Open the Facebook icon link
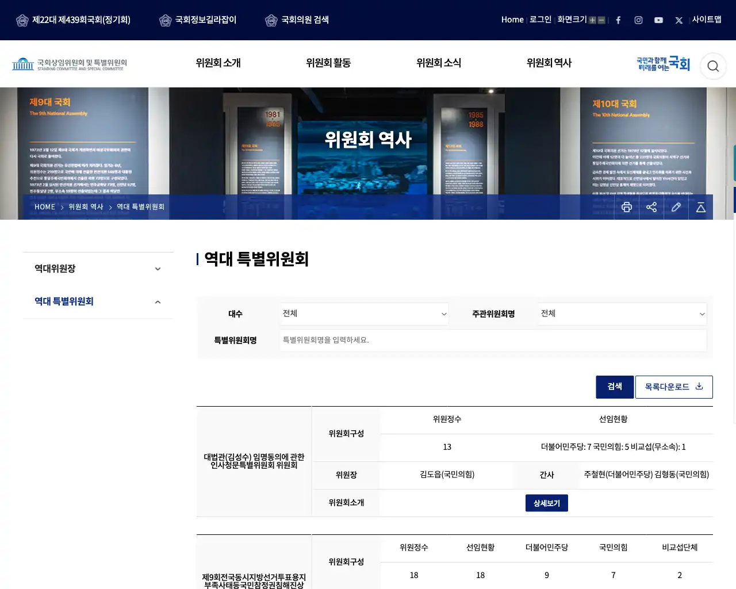Screen dimensions: 736x589 tap(618, 20)
